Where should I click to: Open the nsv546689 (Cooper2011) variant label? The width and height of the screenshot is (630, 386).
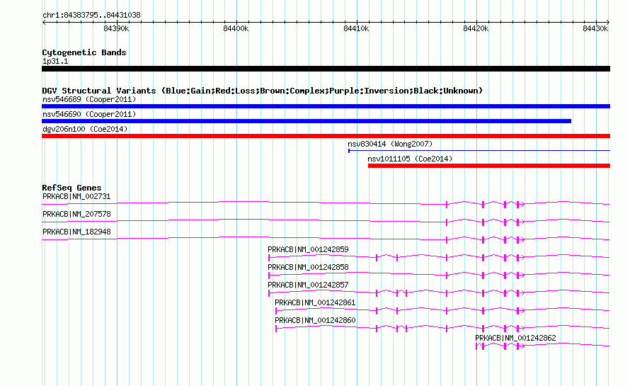pos(89,99)
